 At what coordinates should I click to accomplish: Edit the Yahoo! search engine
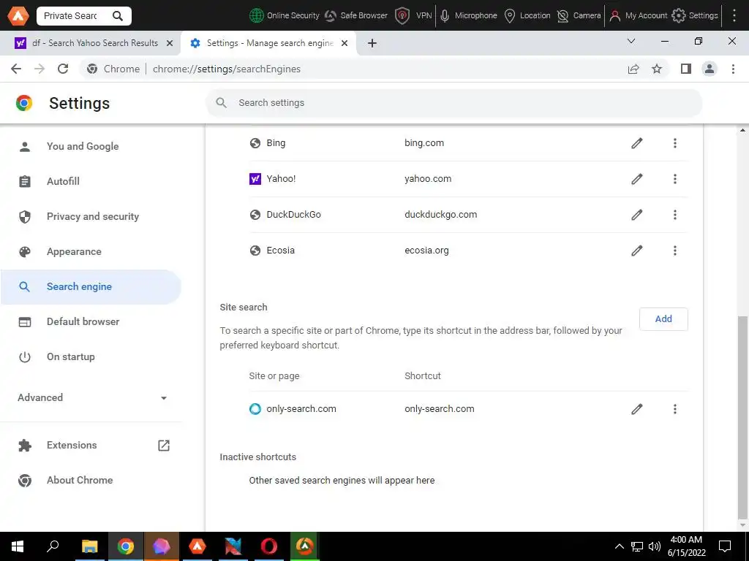(637, 179)
